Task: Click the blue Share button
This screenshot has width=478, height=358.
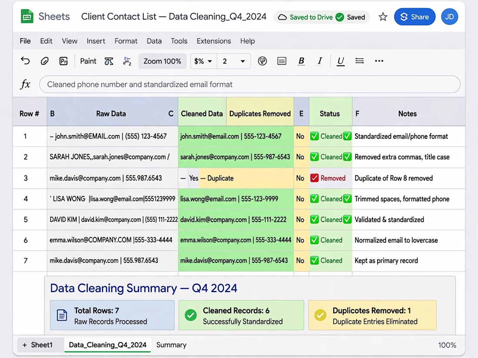Action: 415,17
